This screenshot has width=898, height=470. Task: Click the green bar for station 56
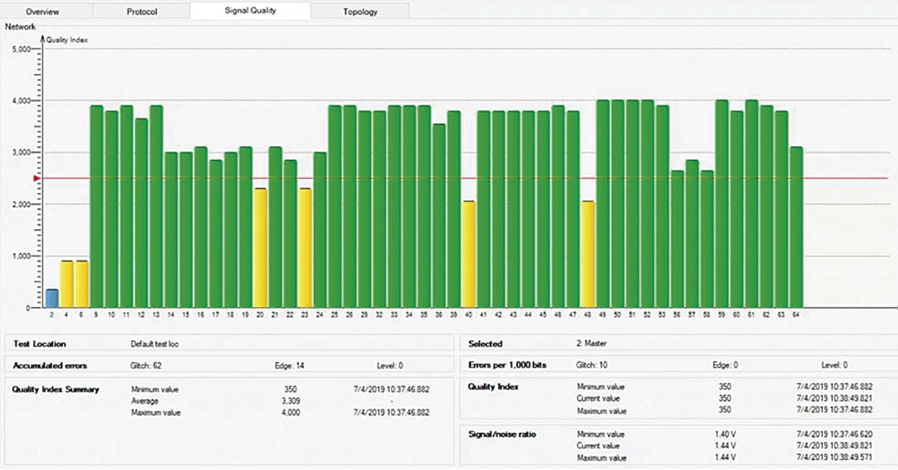[677, 239]
